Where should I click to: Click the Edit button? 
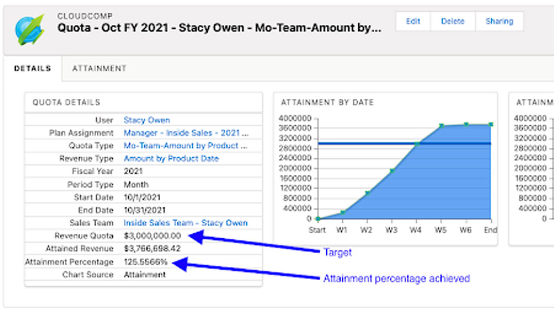[413, 21]
